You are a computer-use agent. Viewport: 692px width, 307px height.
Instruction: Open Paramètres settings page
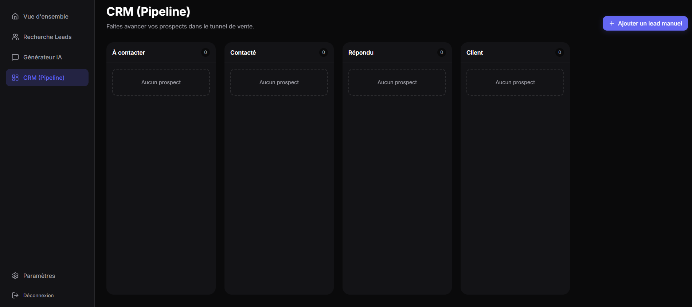click(x=47, y=276)
